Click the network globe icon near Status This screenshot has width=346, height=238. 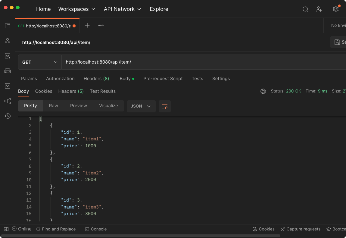pyautogui.click(x=263, y=91)
